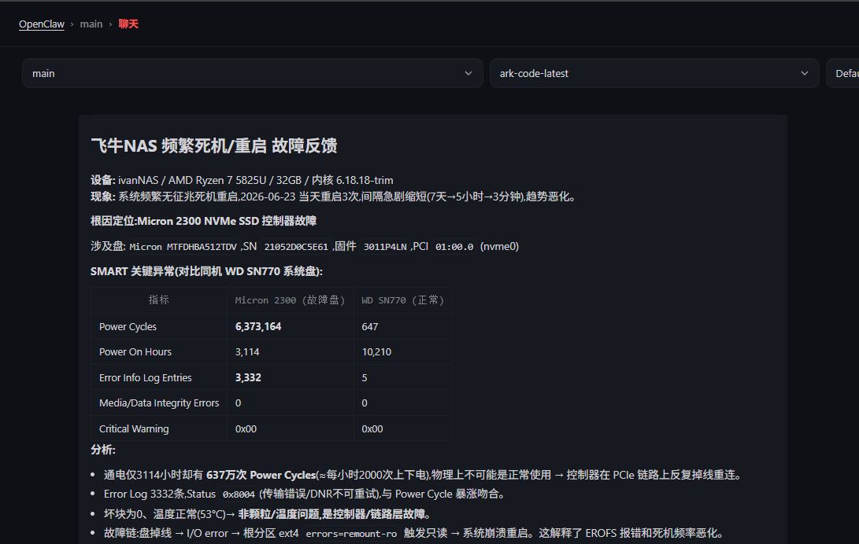Click bullet about 坏块为0、温度正常(53°C)
This screenshot has height=544, width=859.
pos(269,514)
